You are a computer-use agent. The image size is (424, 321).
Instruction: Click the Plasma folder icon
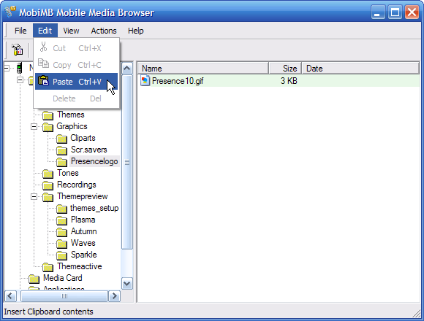[61, 220]
